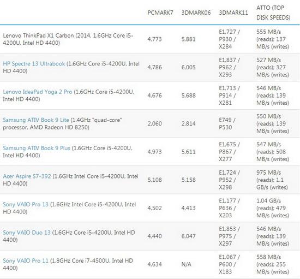Select PCMark7 value 2,060

point(154,124)
